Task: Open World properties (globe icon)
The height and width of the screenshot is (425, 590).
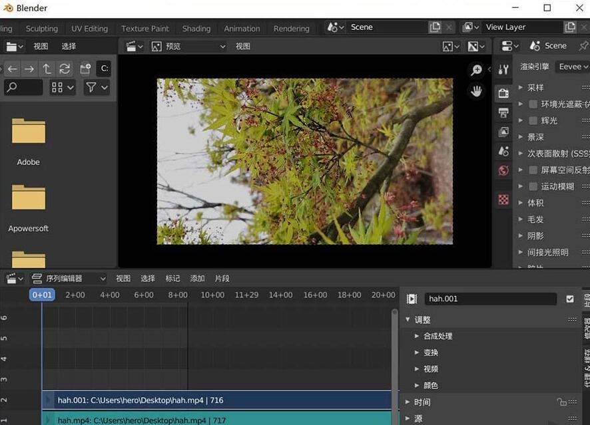Action: (503, 170)
